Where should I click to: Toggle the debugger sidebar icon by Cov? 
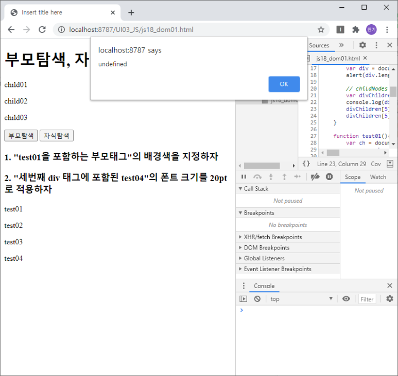390,164
